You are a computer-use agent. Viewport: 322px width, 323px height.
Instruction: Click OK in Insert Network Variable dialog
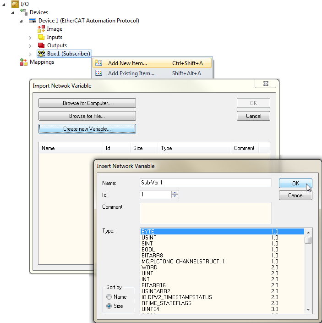pyautogui.click(x=295, y=184)
